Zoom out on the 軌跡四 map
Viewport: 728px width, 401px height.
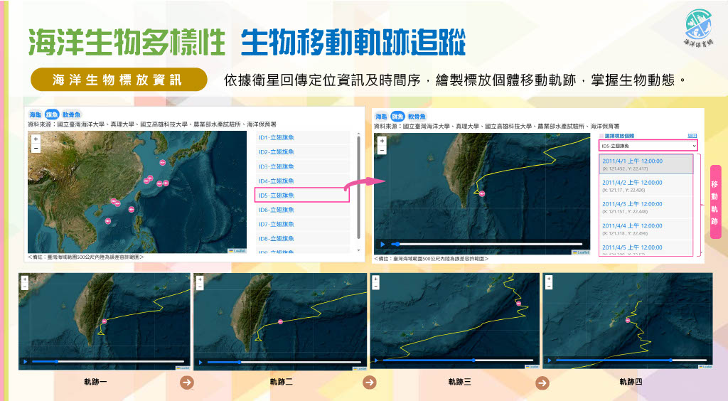coord(549,287)
